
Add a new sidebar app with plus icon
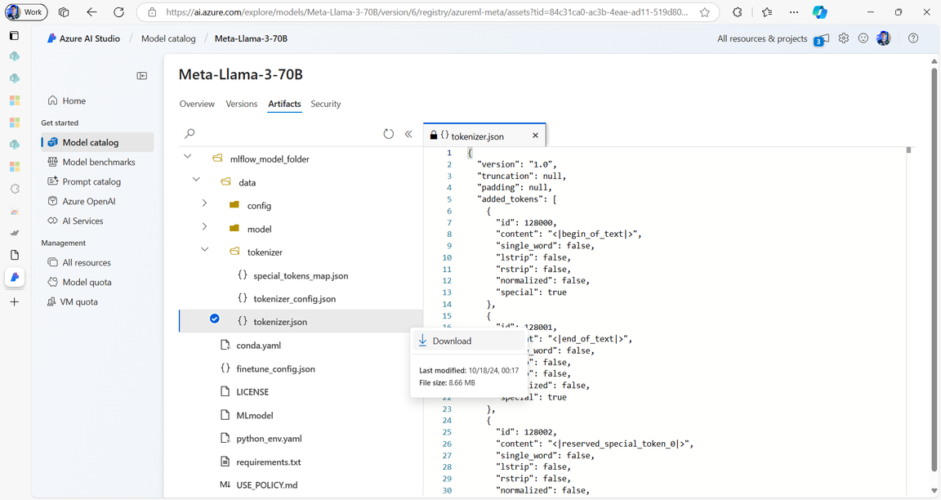tap(15, 302)
